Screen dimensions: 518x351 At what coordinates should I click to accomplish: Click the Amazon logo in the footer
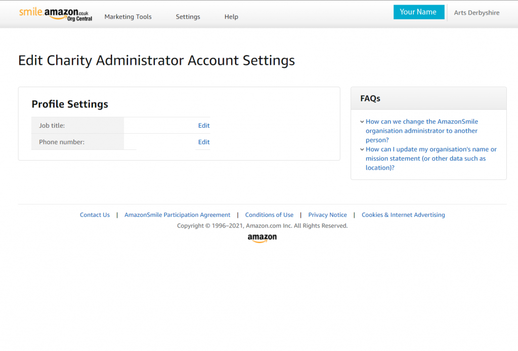[263, 238]
